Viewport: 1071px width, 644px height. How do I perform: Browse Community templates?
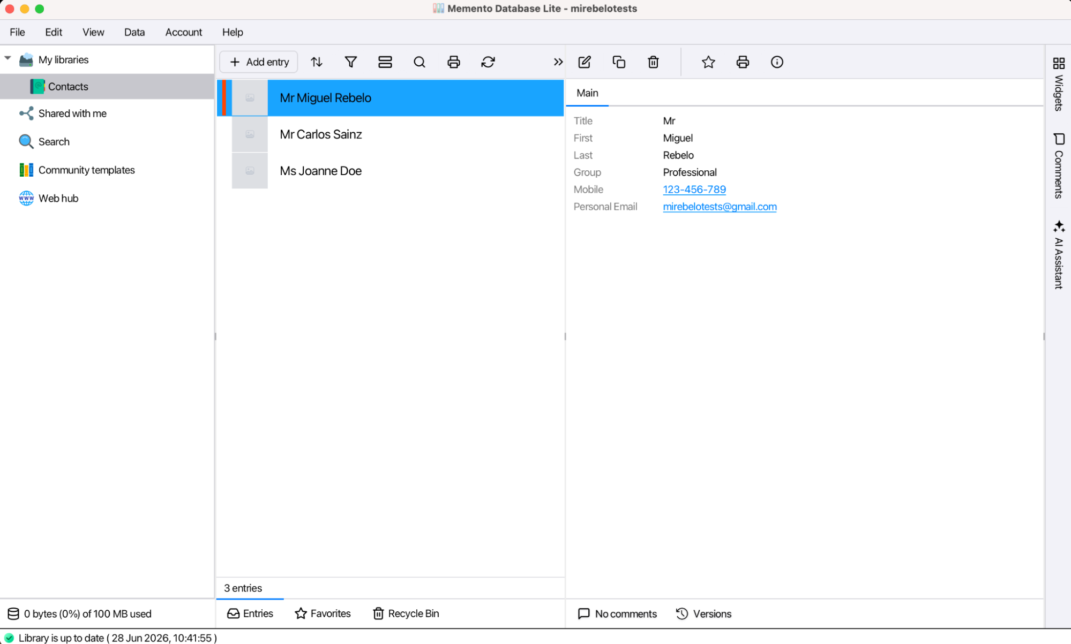[x=86, y=170]
